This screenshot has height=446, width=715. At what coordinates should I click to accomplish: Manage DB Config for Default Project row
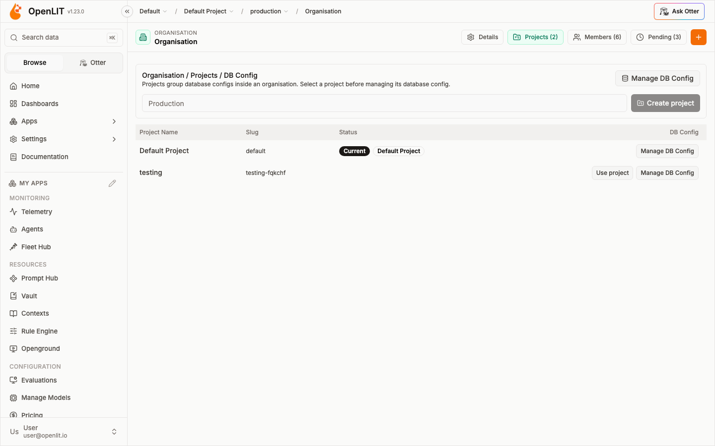(667, 151)
